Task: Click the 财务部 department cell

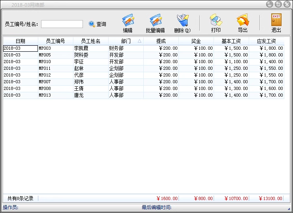Action: (x=126, y=49)
